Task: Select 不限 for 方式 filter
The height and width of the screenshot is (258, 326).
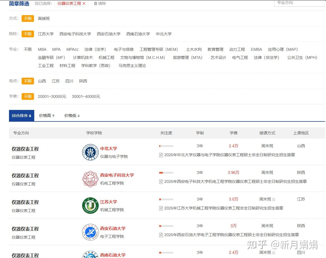Action: pos(28,19)
